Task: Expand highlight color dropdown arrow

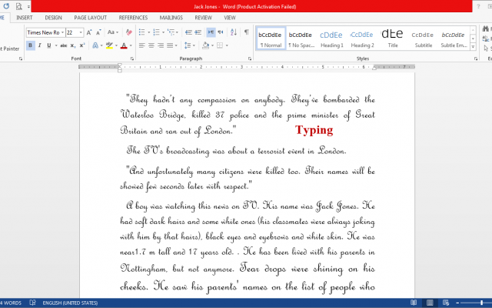Action: (x=116, y=45)
